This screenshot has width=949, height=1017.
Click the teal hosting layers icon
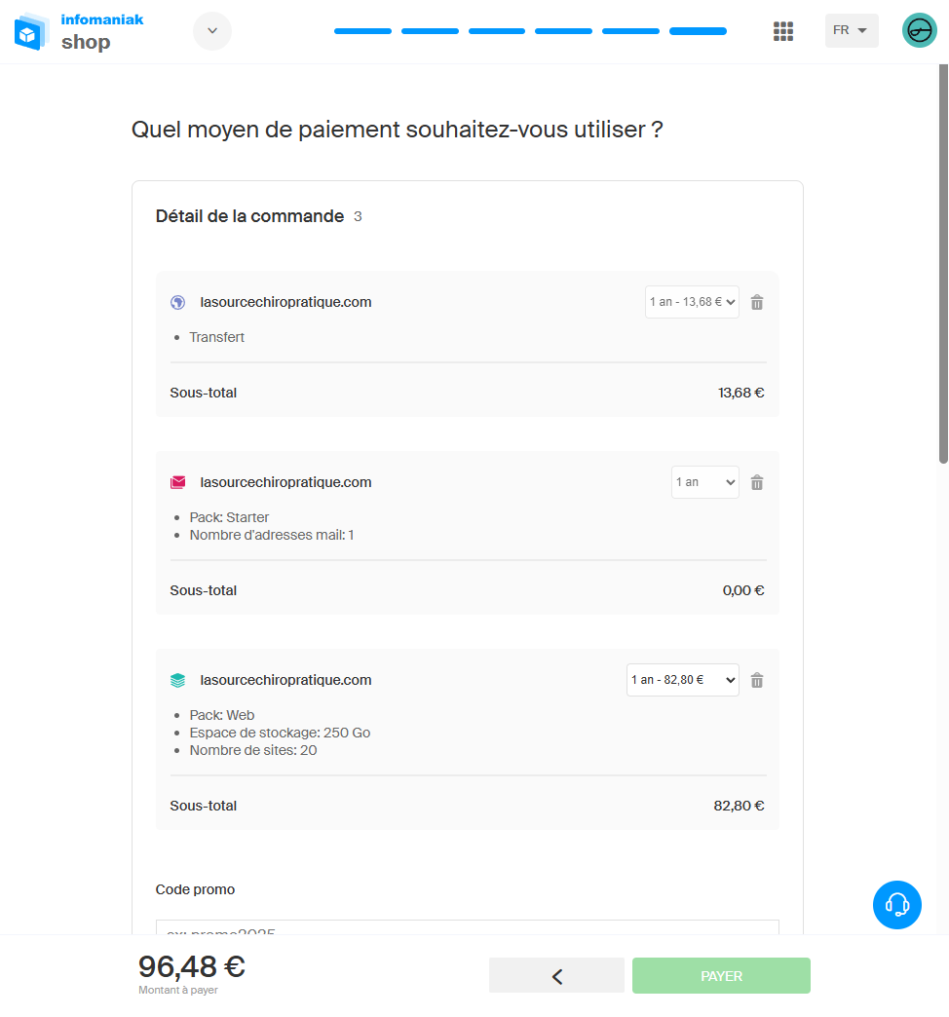[177, 680]
